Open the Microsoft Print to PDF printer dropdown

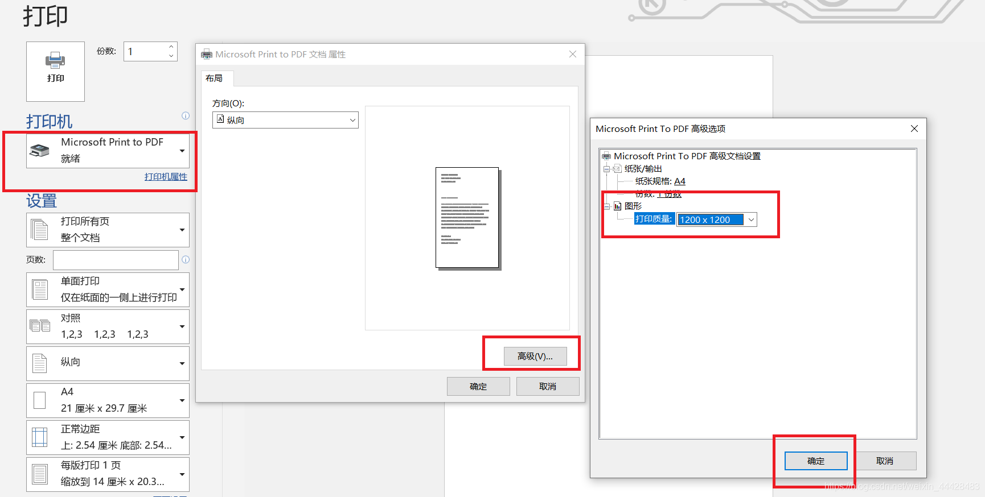[x=108, y=151]
